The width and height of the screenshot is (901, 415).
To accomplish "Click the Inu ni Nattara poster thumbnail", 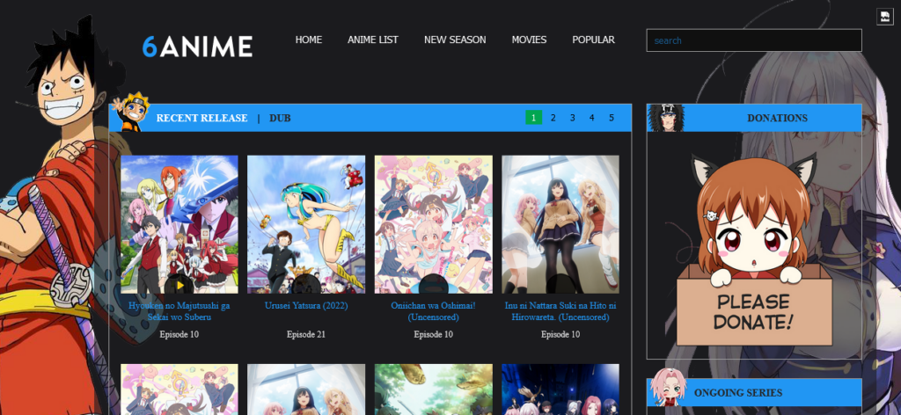I will click(x=560, y=224).
